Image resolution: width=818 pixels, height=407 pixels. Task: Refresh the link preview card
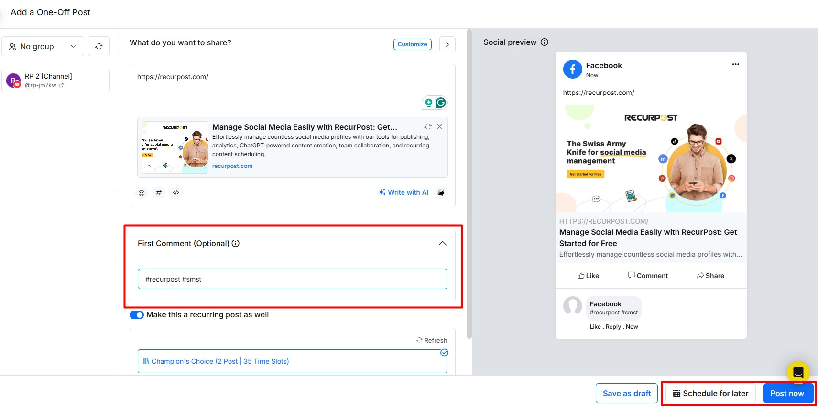point(428,126)
